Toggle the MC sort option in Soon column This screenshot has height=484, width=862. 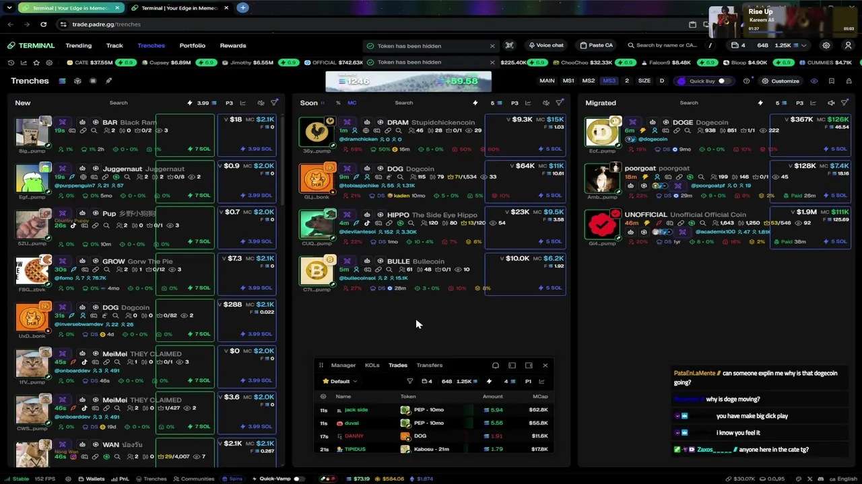point(352,103)
